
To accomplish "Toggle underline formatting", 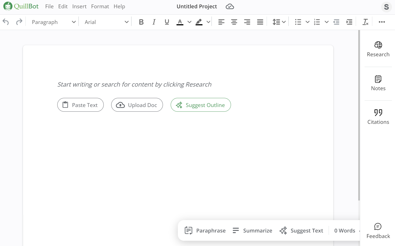I will click(x=167, y=22).
